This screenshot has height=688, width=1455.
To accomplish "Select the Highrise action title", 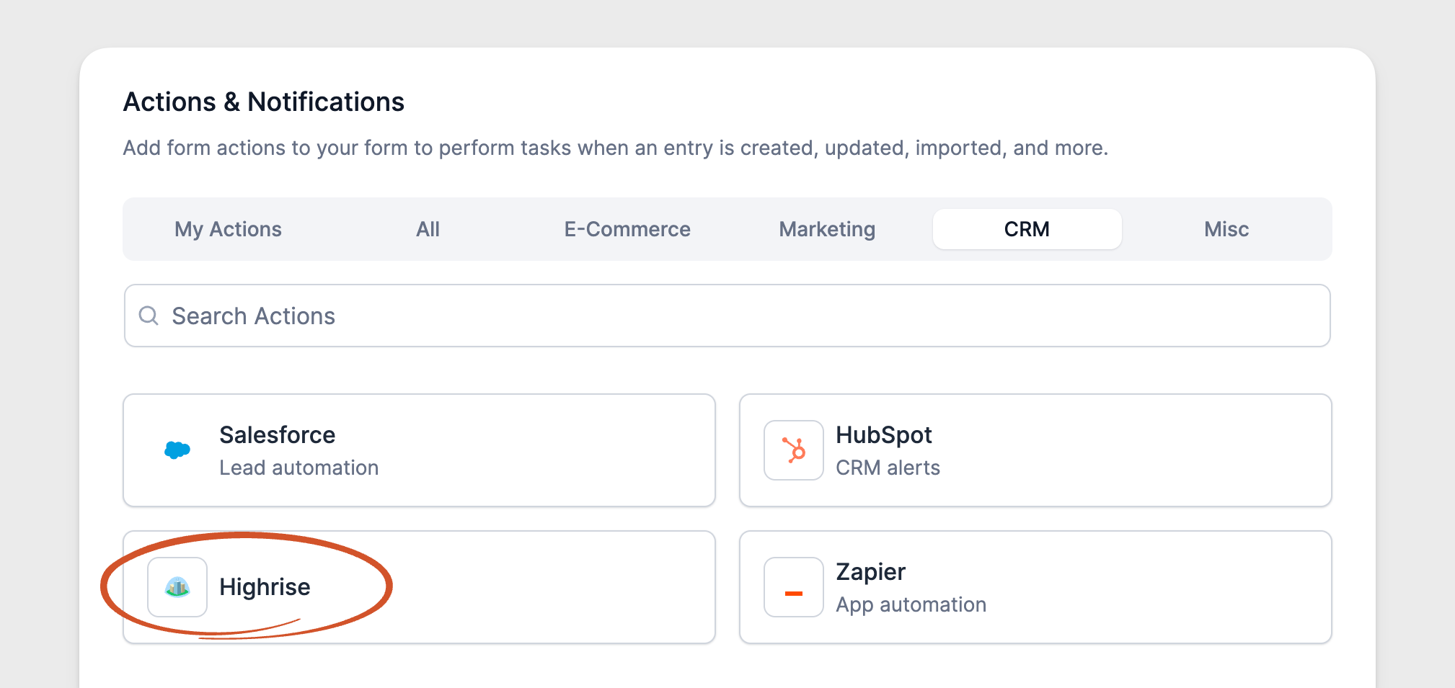I will click(265, 587).
